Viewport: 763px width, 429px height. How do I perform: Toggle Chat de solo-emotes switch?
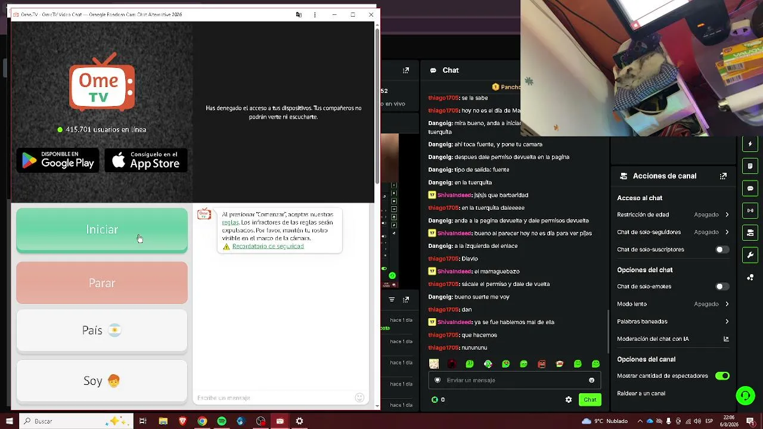click(x=722, y=287)
